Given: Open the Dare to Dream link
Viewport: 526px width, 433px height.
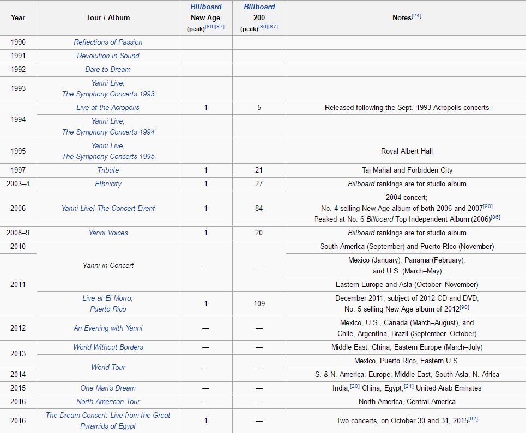Looking at the screenshot, I should (x=108, y=69).
